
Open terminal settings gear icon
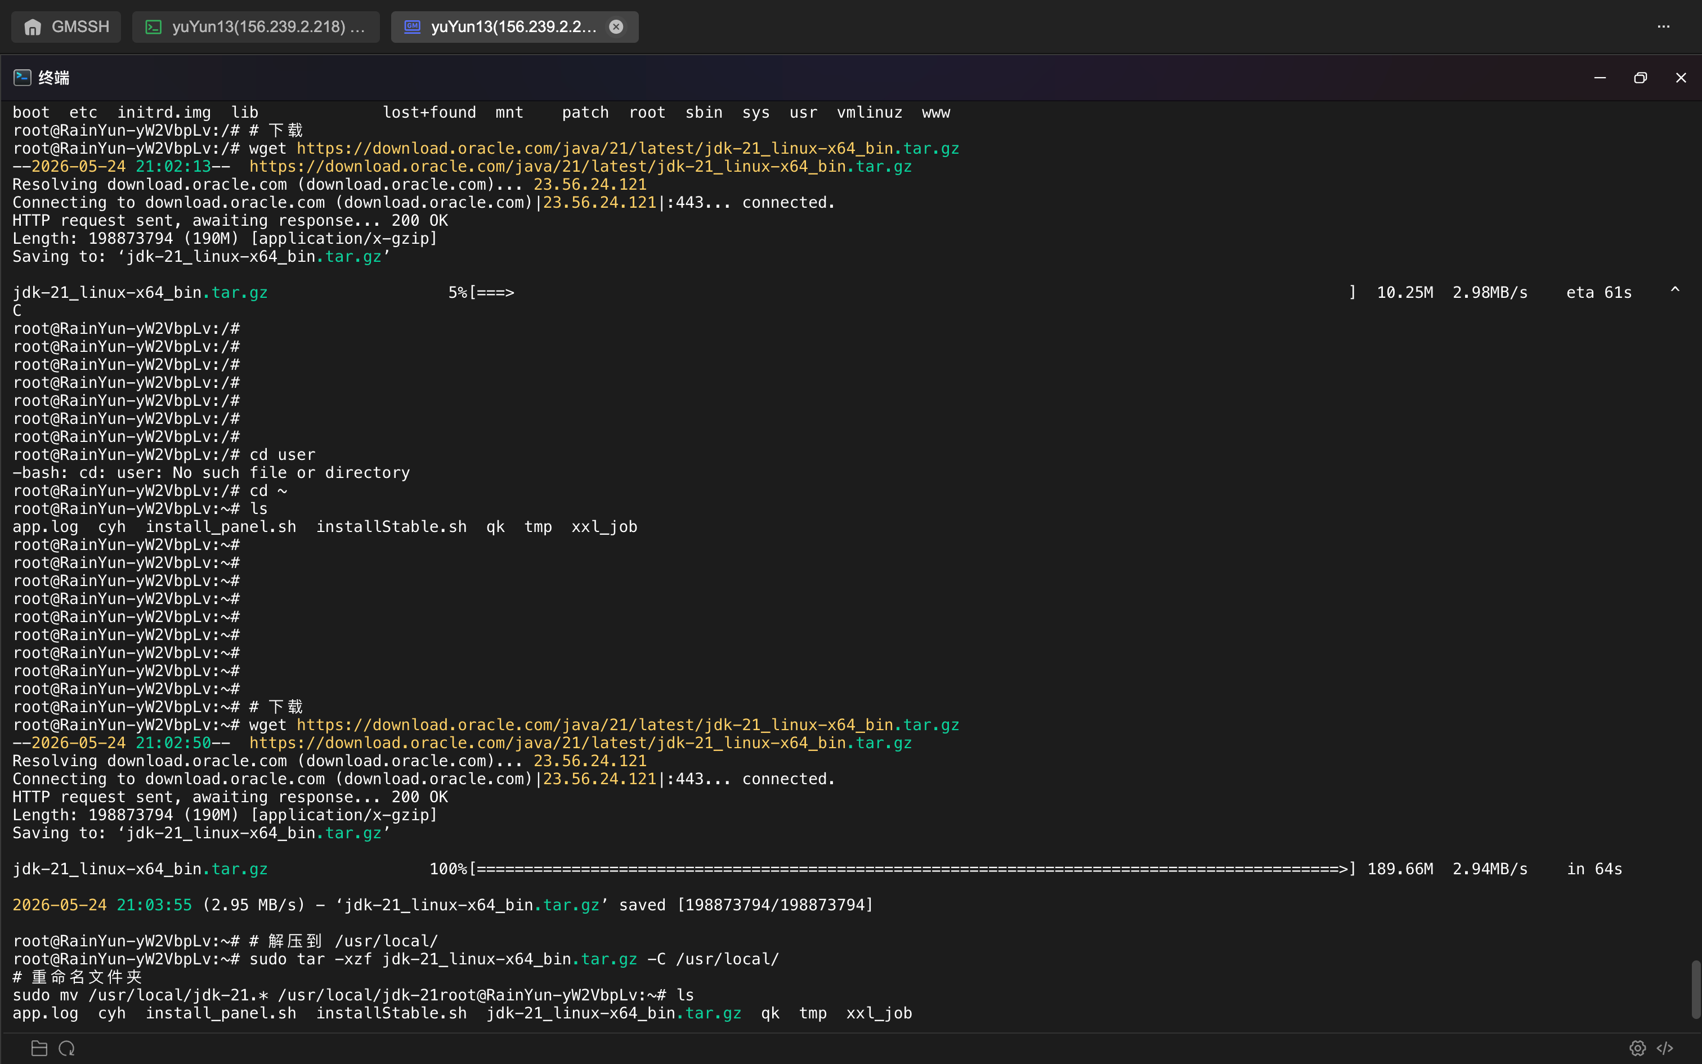click(x=1637, y=1048)
